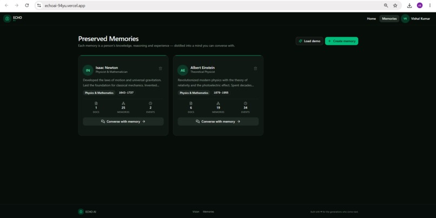Image resolution: width=436 pixels, height=218 pixels.
Task: Open the Memories footer link
Action: [x=208, y=212]
